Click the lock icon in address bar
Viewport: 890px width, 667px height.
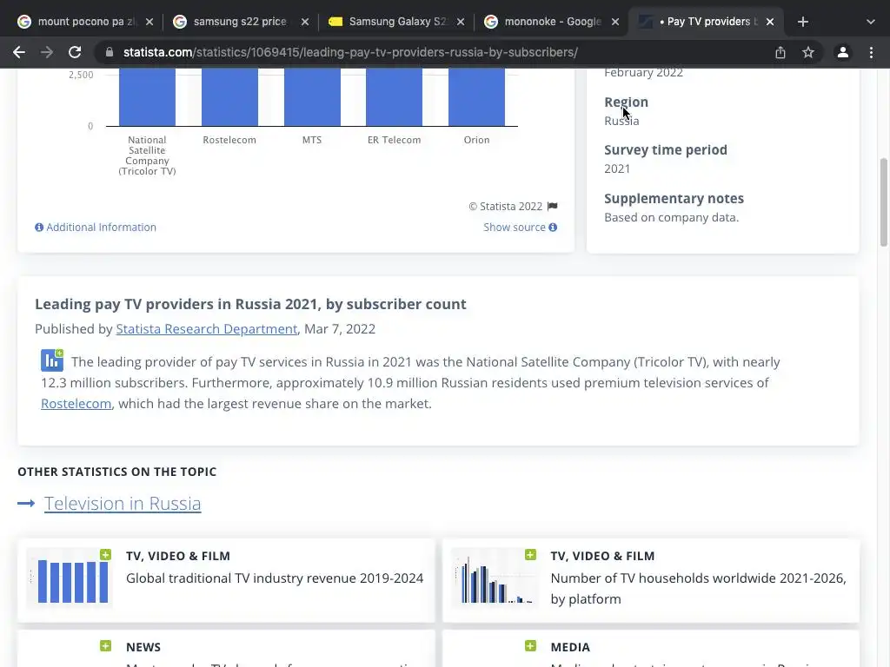tap(109, 52)
